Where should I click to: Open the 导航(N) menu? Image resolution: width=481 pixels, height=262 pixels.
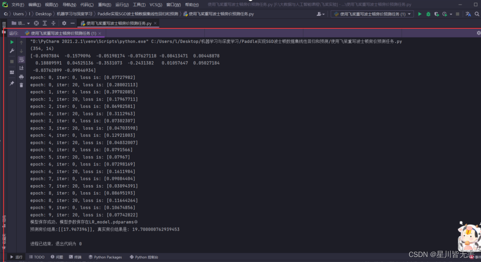tap(69, 5)
